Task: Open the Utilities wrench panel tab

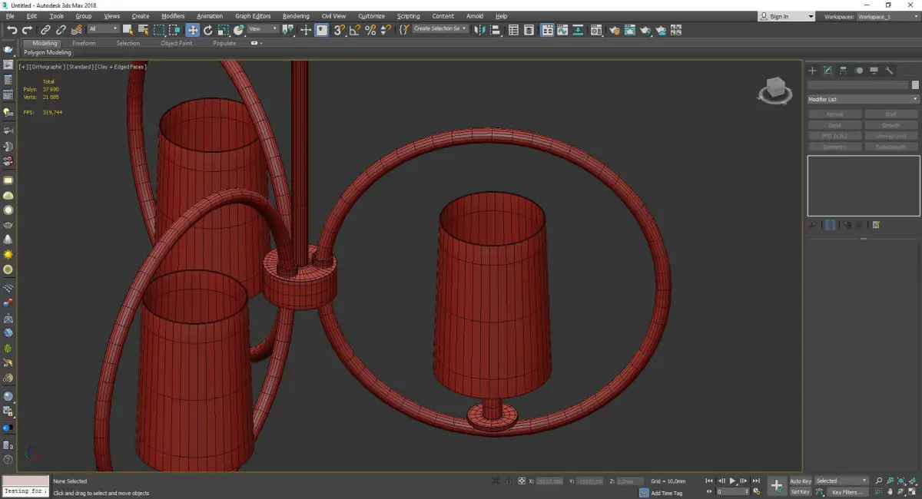Action: tap(890, 71)
